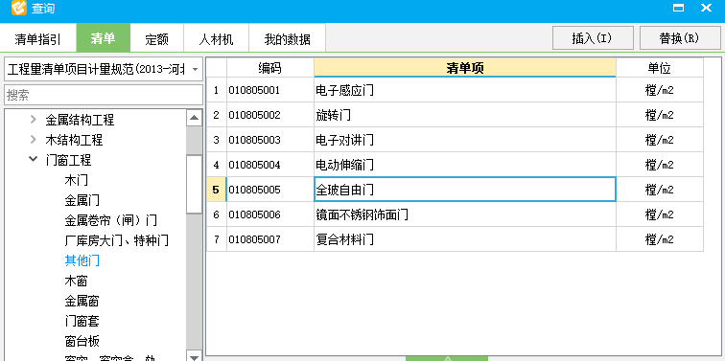
Task: Select 镜面不锈钢饰面门 list item
Action: click(x=465, y=214)
